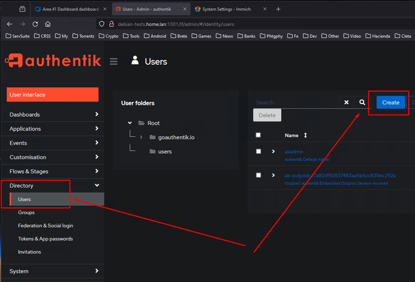Screen dimensions: 415x282
Task: Toggle the select-all users checkbox
Action: (x=258, y=135)
